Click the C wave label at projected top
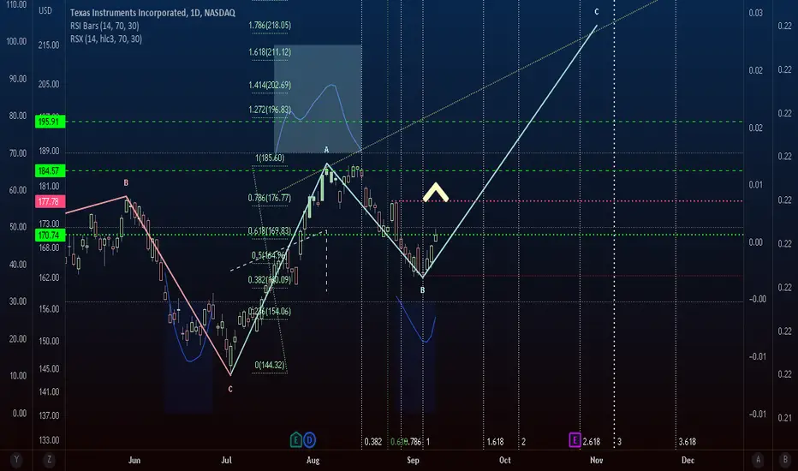This screenshot has height=471, width=798. pos(597,12)
